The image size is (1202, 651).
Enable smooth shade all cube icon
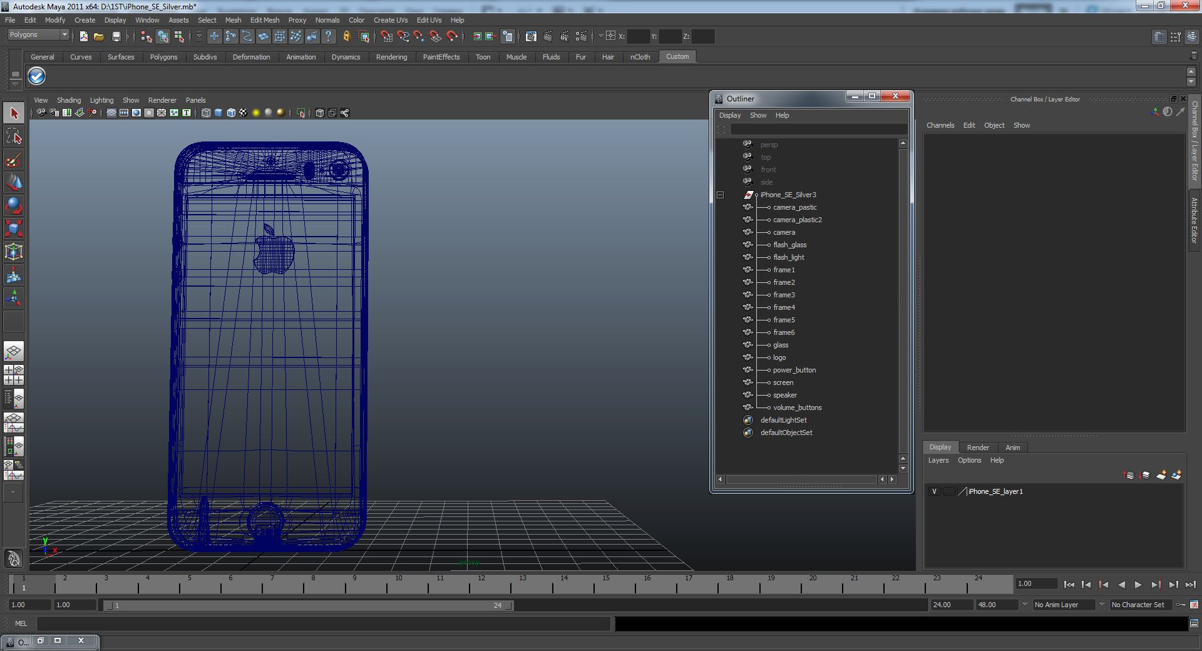point(218,113)
